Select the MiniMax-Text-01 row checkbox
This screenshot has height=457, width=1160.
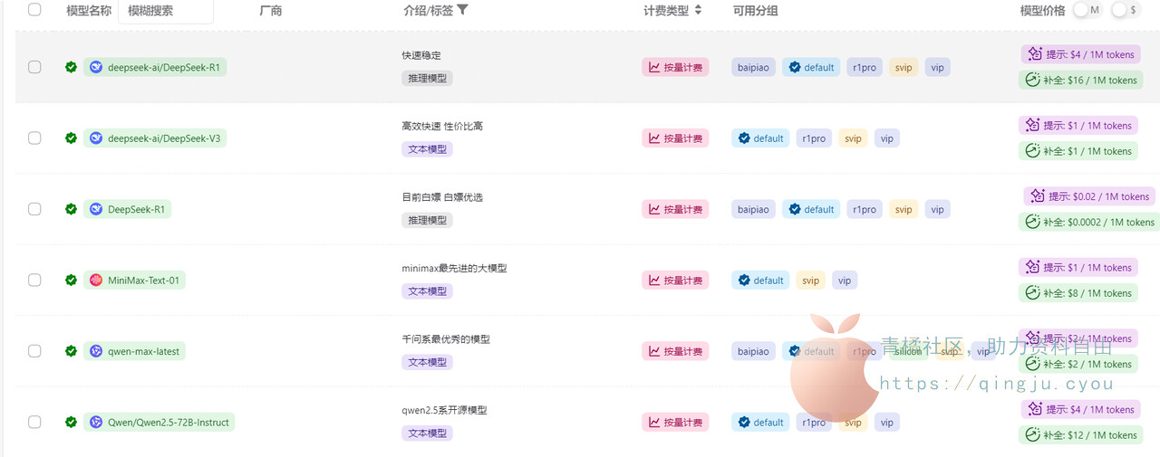pos(34,281)
